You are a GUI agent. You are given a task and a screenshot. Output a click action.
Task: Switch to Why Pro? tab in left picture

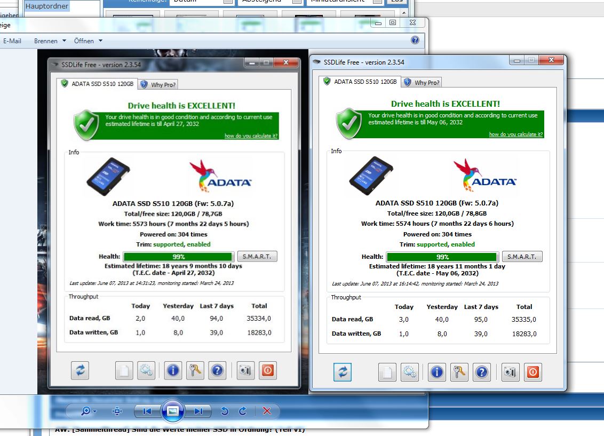[x=158, y=84]
